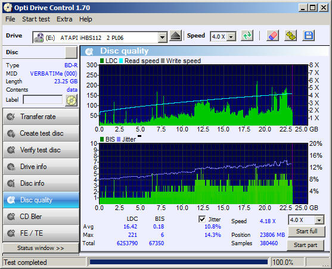The image size is (332, 269).
Task: Open the Transfer rate test
Action: click(x=41, y=117)
